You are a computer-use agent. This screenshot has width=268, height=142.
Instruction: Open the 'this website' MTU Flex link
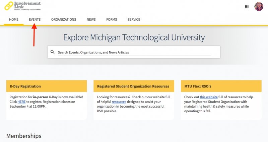209,97
